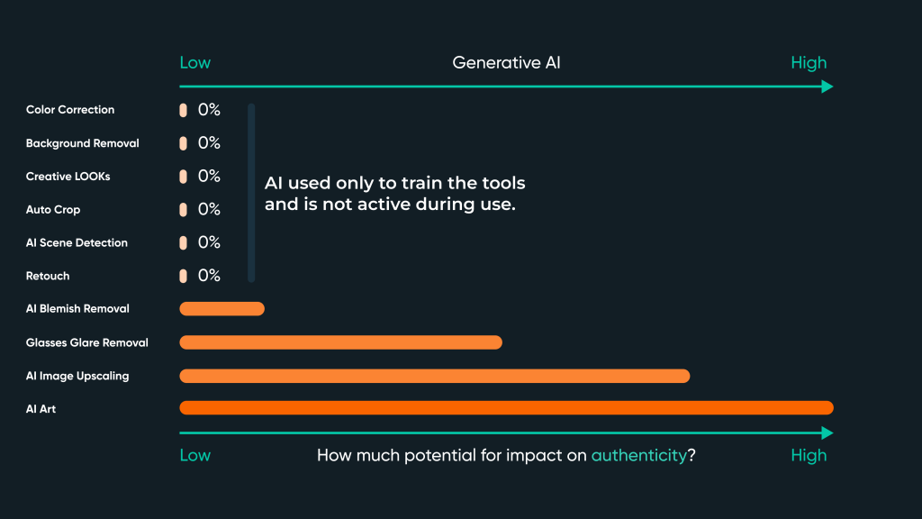Select the Retouch label
922x519 pixels.
tap(48, 276)
